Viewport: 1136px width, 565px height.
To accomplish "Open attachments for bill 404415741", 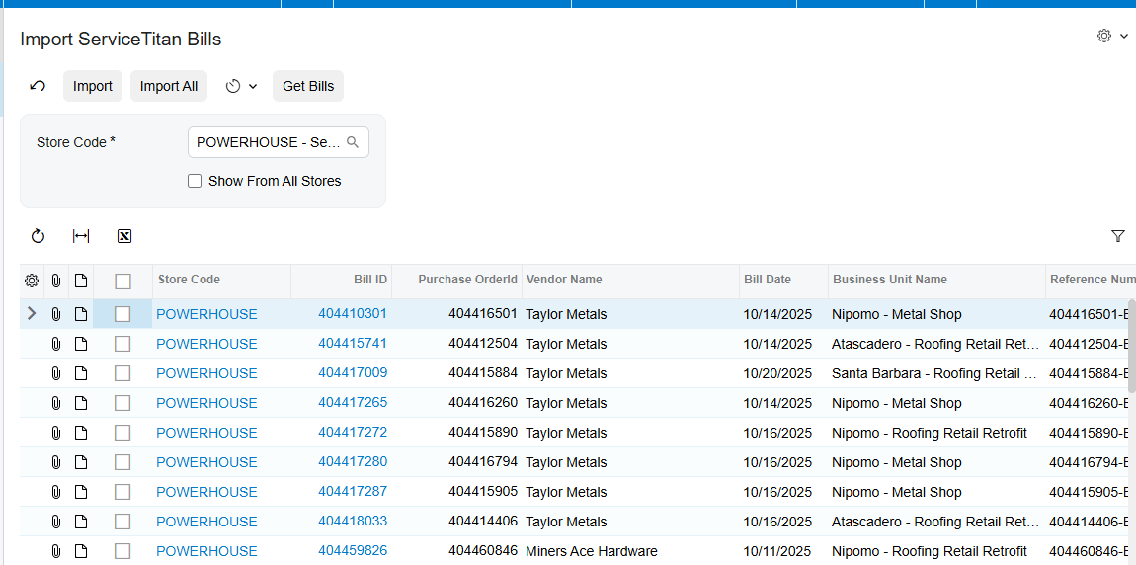I will [x=55, y=344].
